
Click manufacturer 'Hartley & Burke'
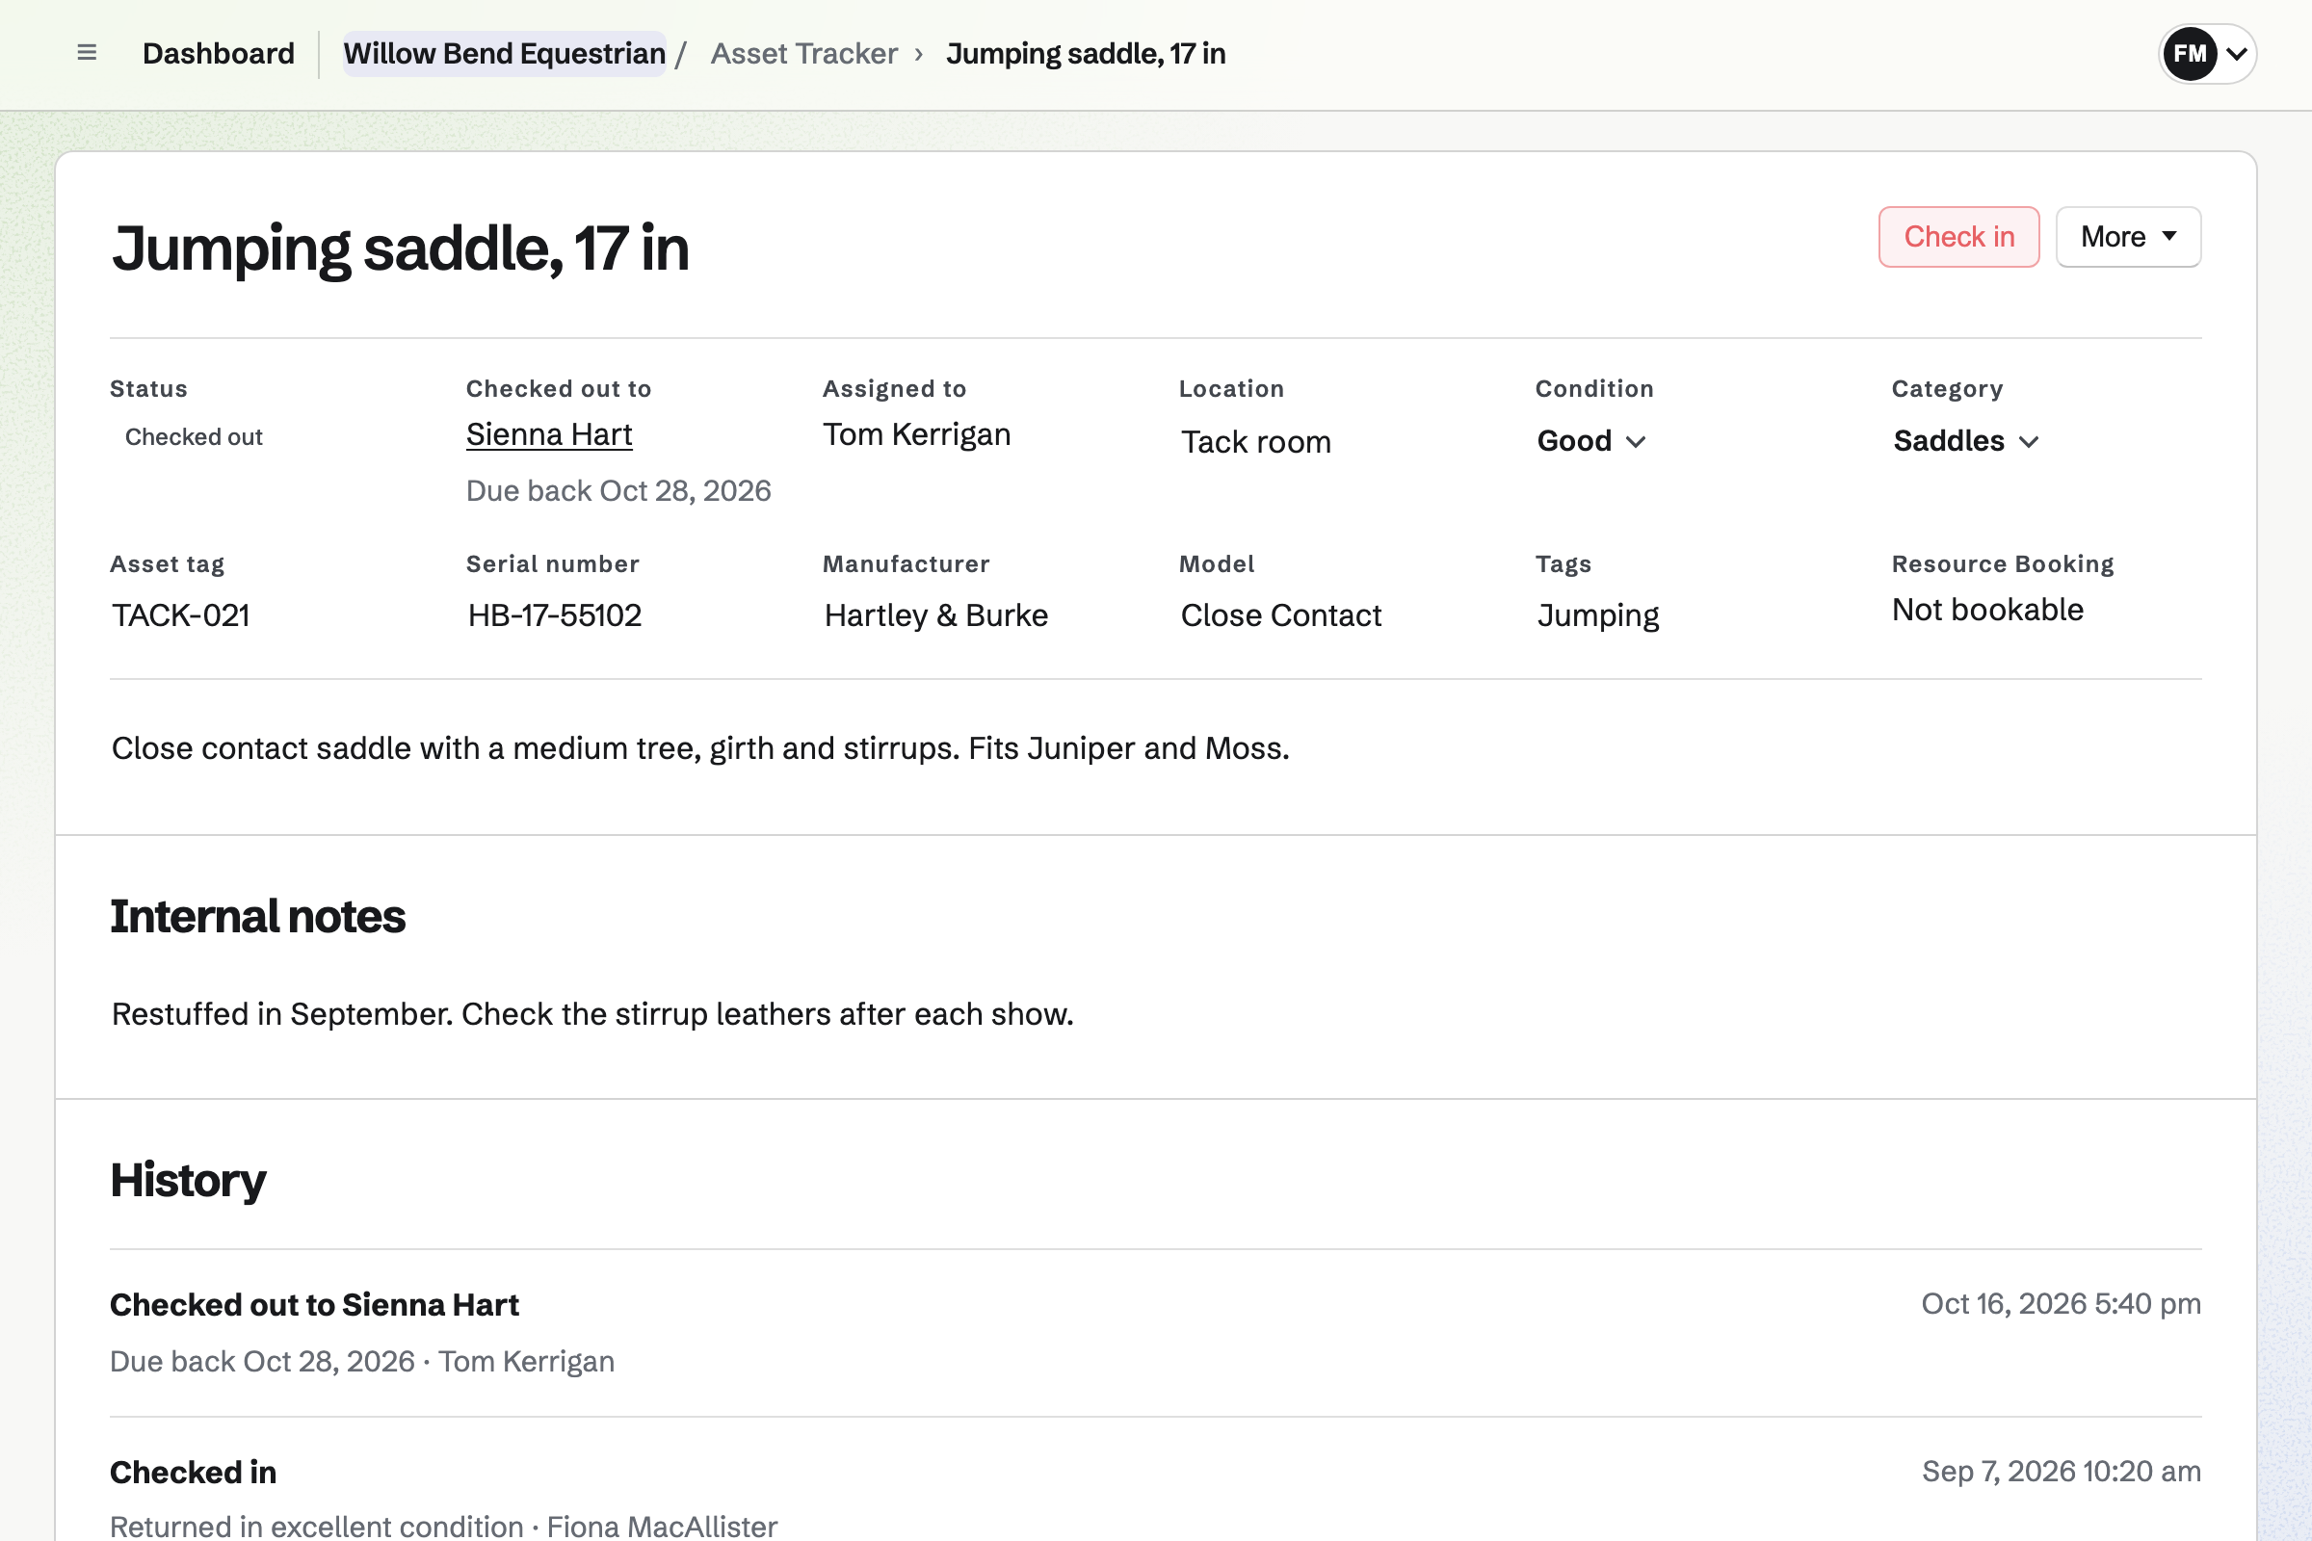pyautogui.click(x=935, y=615)
